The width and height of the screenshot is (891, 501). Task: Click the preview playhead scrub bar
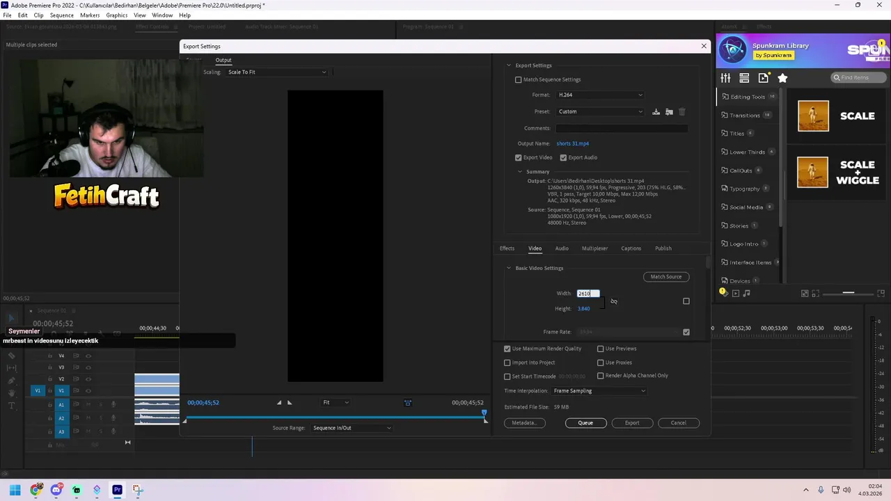[x=335, y=417]
